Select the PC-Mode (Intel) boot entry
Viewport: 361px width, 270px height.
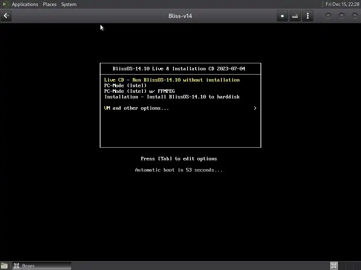125,86
